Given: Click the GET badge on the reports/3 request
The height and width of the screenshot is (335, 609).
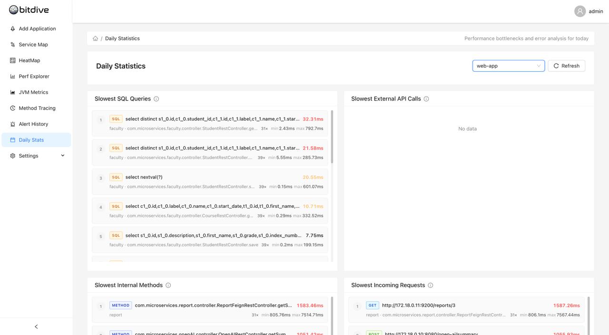Looking at the screenshot, I should pyautogui.click(x=373, y=305).
